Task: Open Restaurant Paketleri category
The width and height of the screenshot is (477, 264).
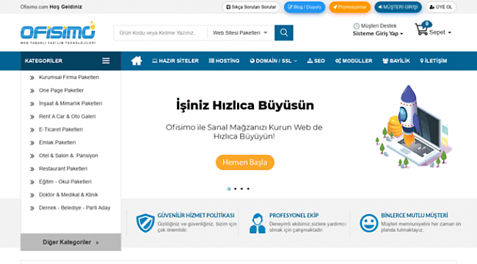Action: pos(63,169)
